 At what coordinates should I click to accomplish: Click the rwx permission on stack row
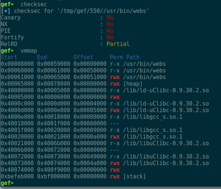(x=115, y=176)
